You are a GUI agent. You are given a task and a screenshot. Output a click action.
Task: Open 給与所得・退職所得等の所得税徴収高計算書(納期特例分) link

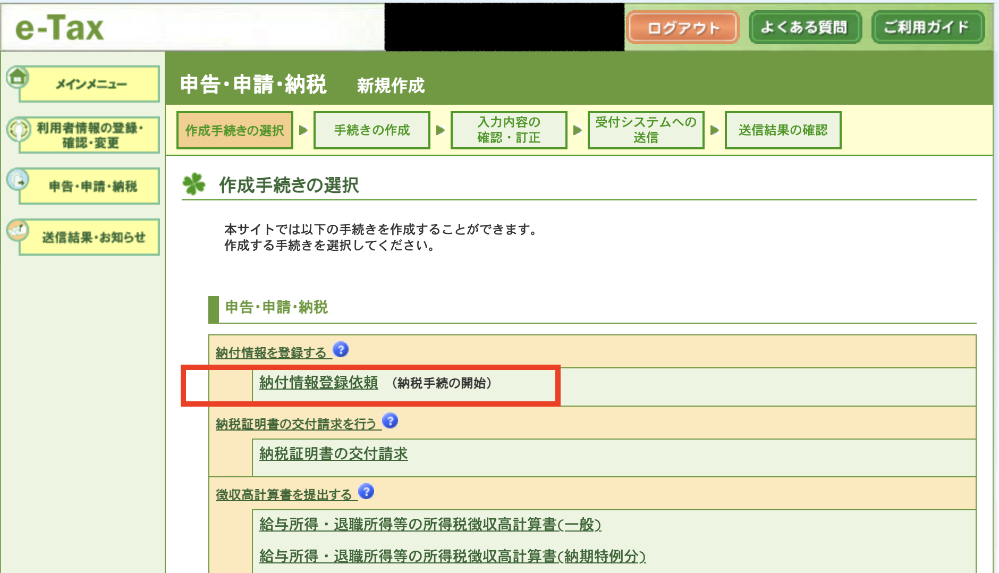(x=453, y=557)
